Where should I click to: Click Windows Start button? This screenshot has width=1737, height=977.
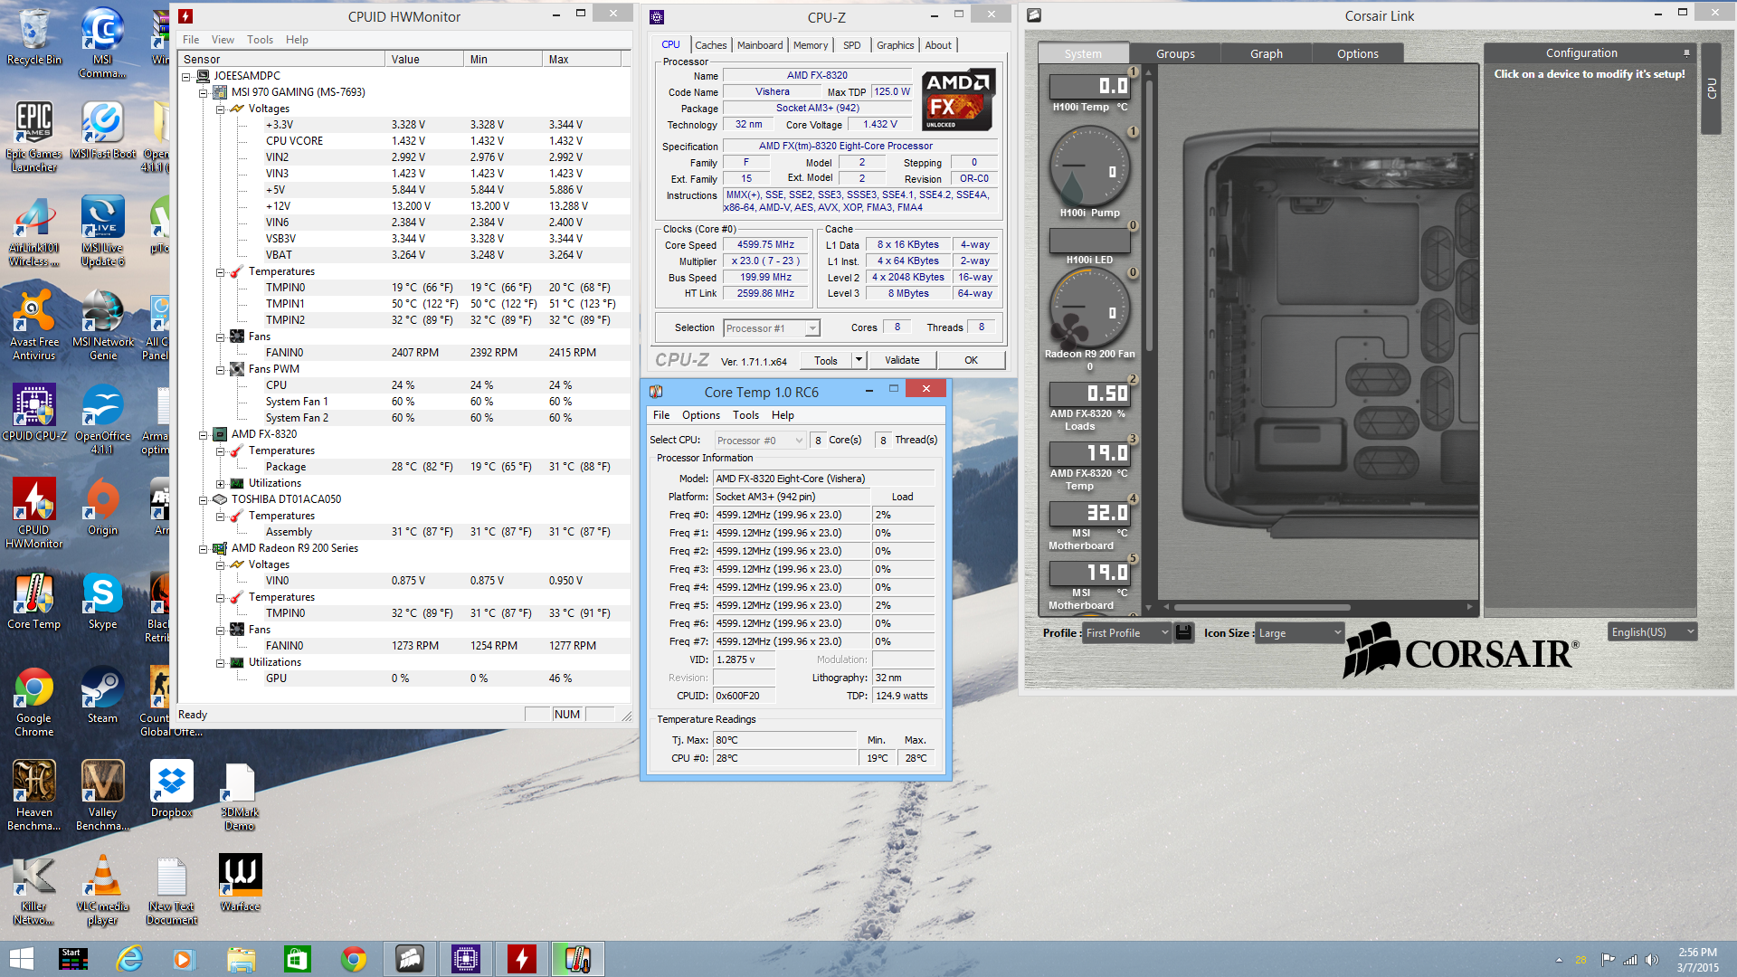[x=21, y=959]
